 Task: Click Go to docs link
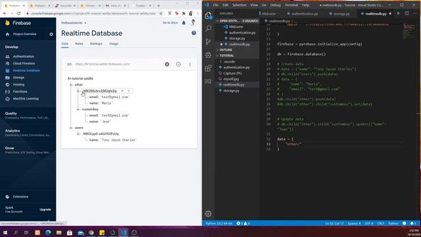tap(170, 23)
